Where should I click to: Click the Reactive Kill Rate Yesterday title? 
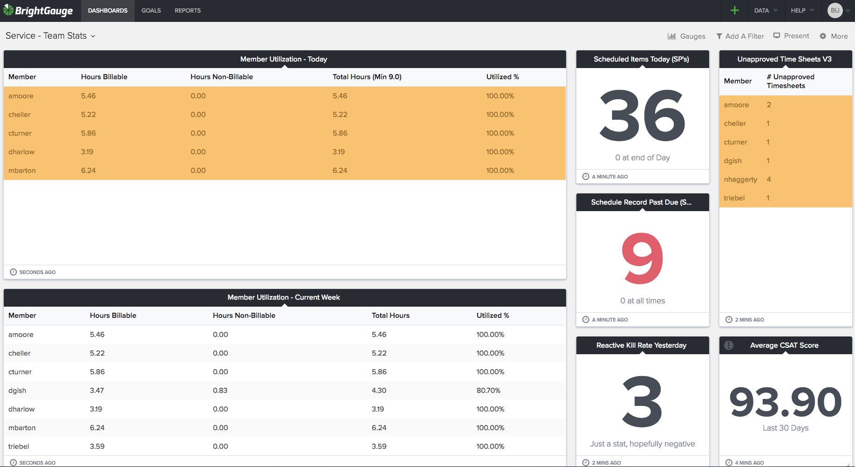pyautogui.click(x=641, y=345)
